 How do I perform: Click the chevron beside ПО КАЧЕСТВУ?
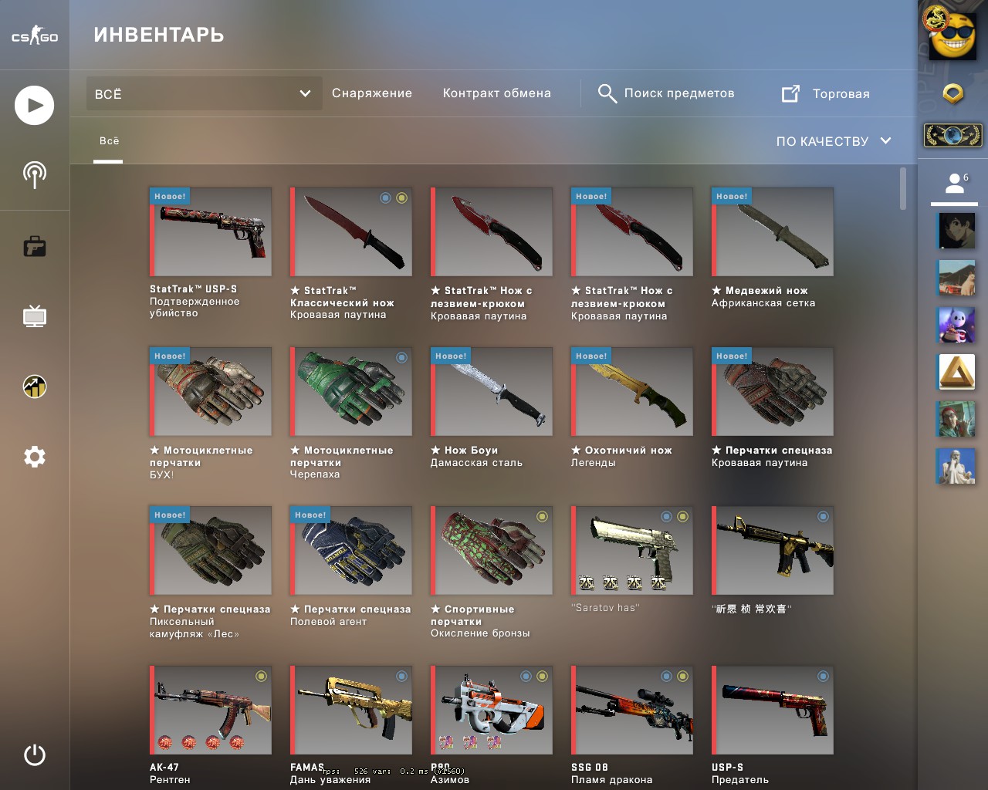(885, 140)
